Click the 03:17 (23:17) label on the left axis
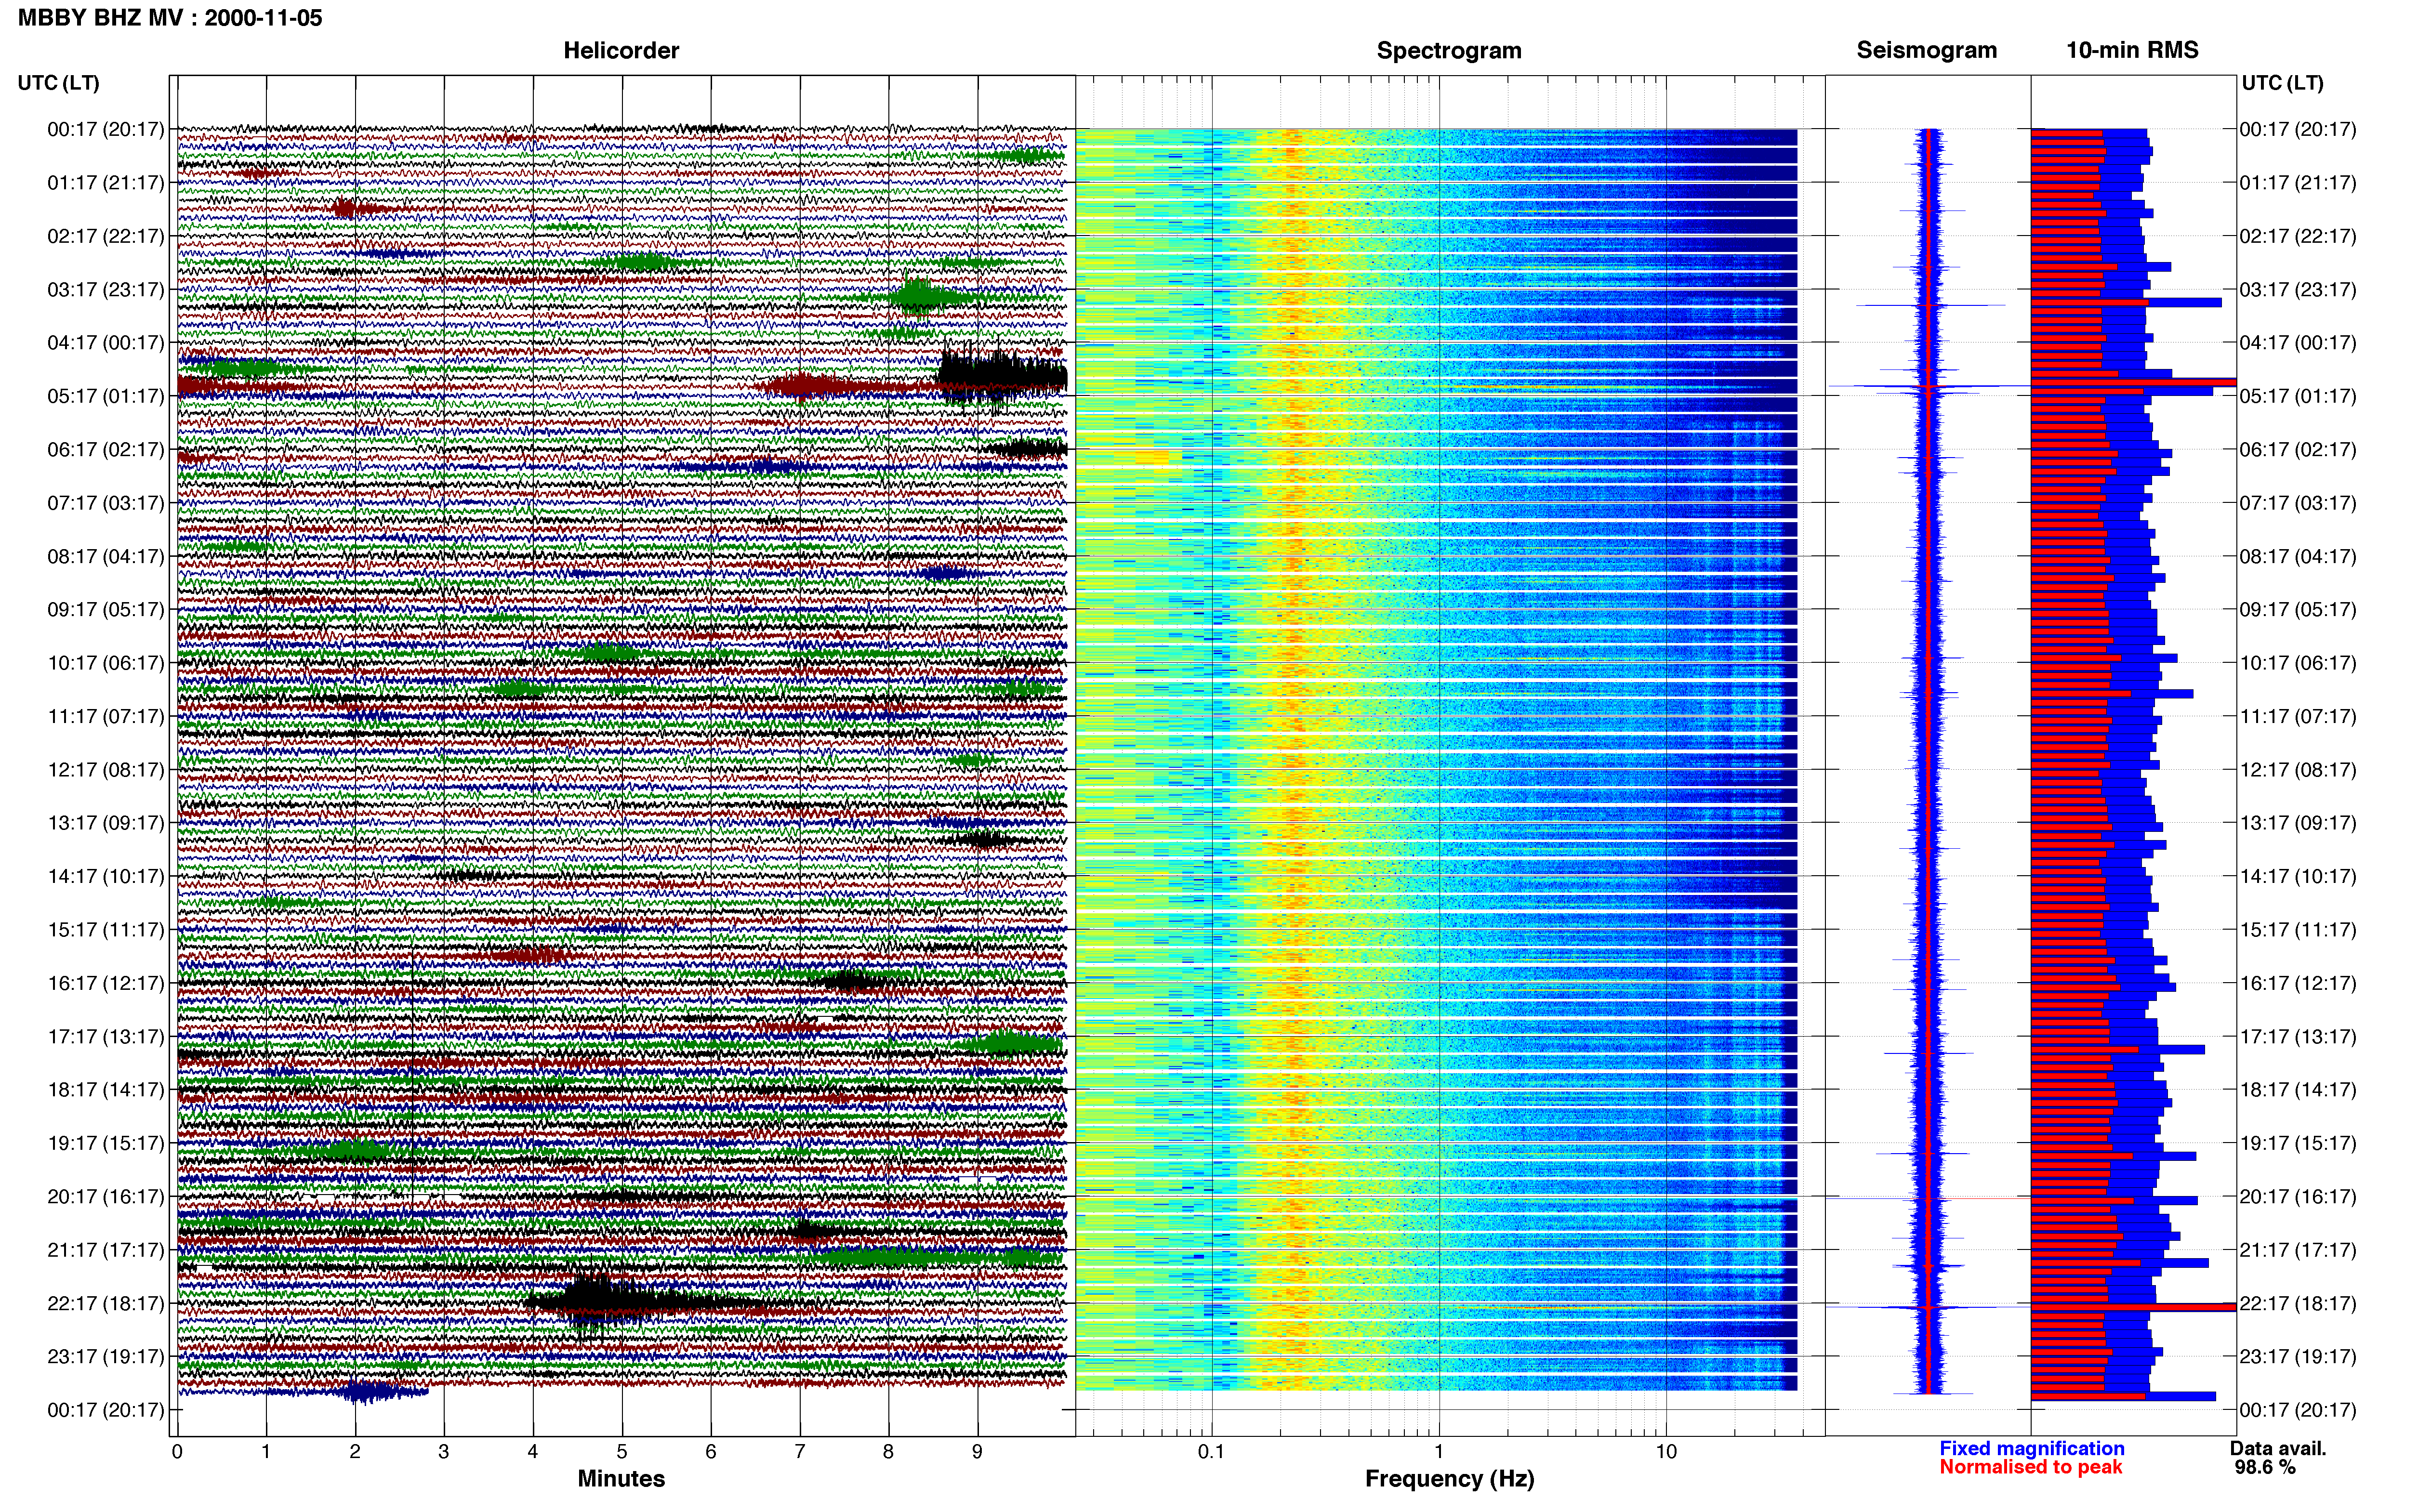2418x1512 pixels. coord(105,289)
